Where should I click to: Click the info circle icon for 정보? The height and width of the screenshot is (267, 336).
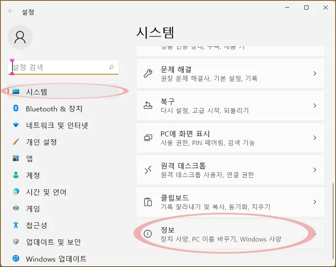148,234
